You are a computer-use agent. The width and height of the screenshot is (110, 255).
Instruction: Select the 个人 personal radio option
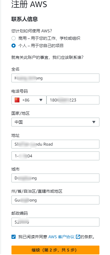(x=14, y=46)
